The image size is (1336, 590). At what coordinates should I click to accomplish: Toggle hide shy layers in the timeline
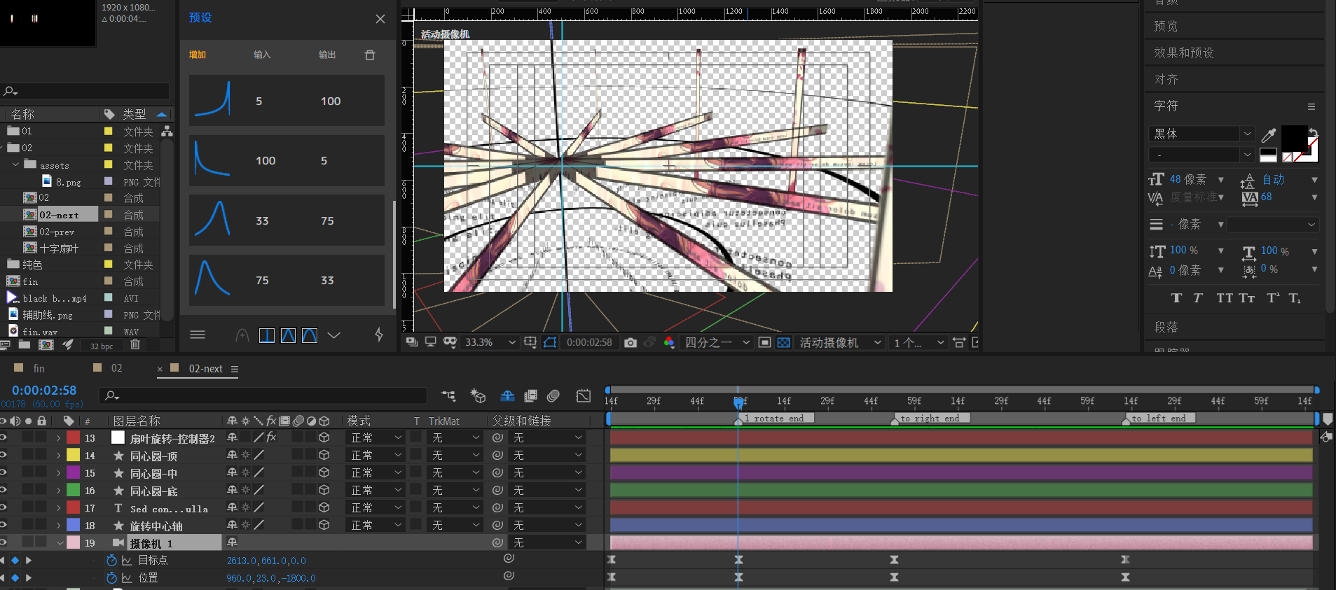click(507, 396)
